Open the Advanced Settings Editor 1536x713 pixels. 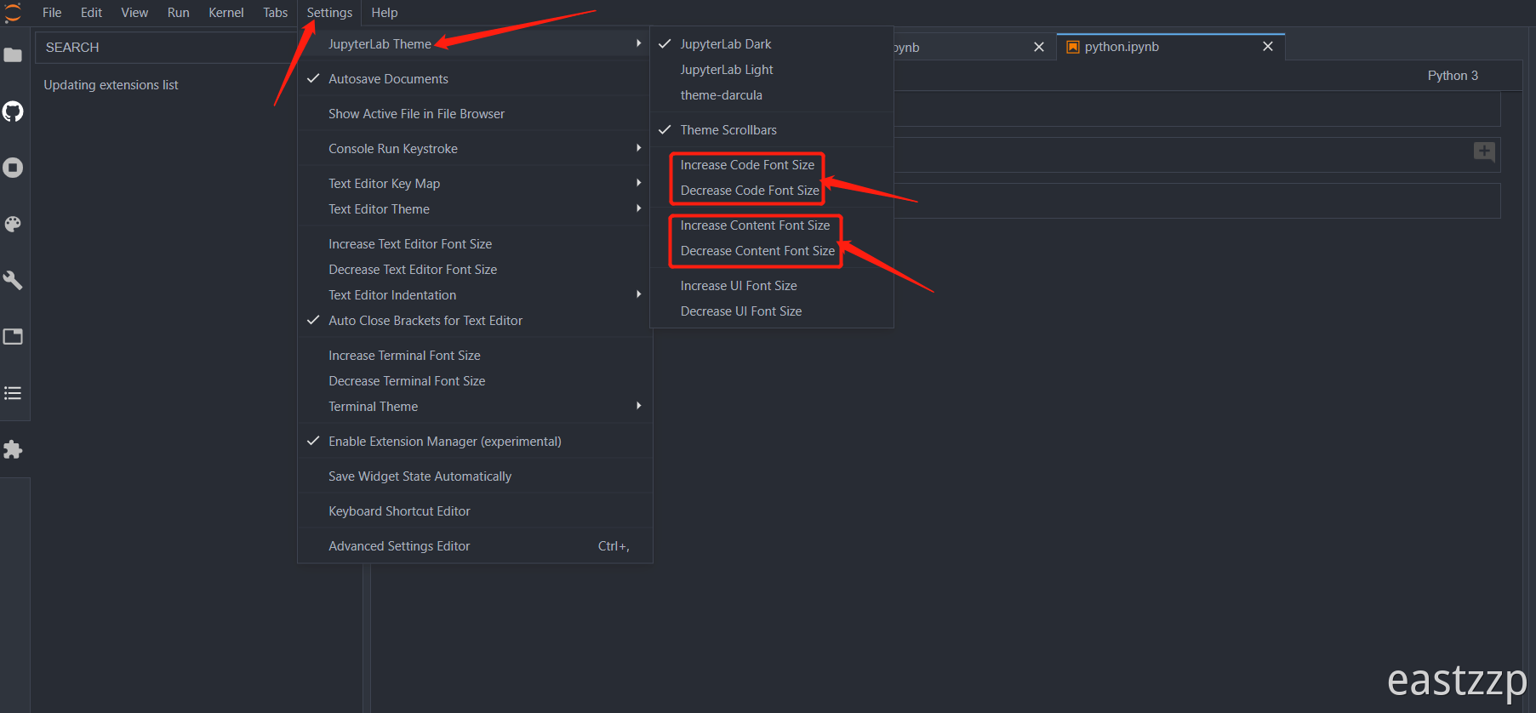475,546
